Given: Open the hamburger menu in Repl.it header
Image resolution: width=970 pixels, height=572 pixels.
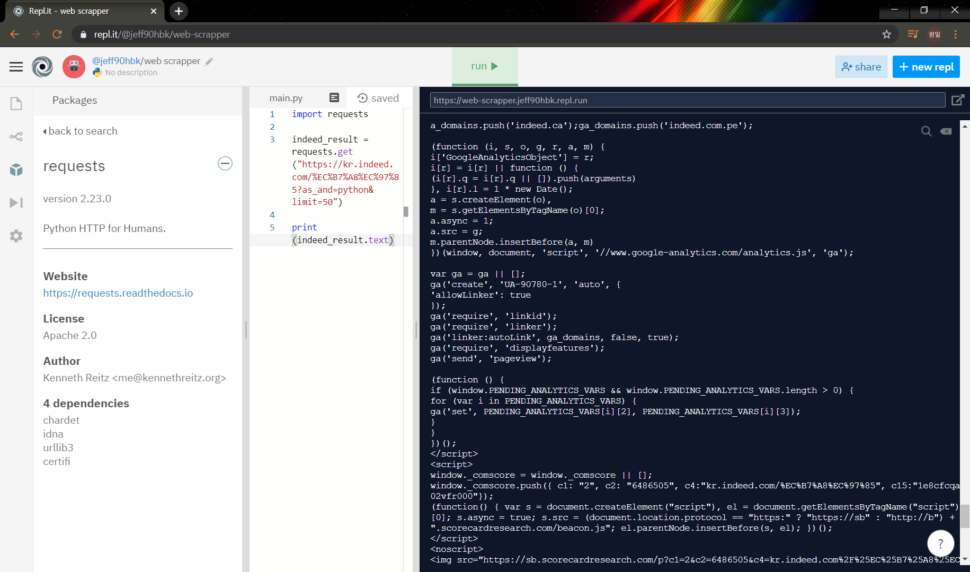Looking at the screenshot, I should 16,67.
